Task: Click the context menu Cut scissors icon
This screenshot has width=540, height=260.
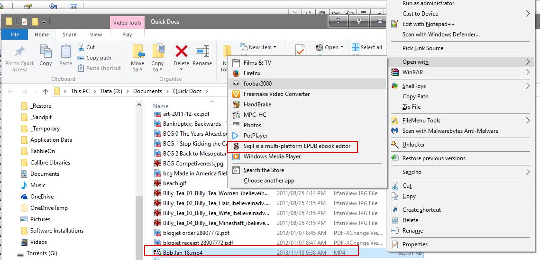Action: pos(395,185)
